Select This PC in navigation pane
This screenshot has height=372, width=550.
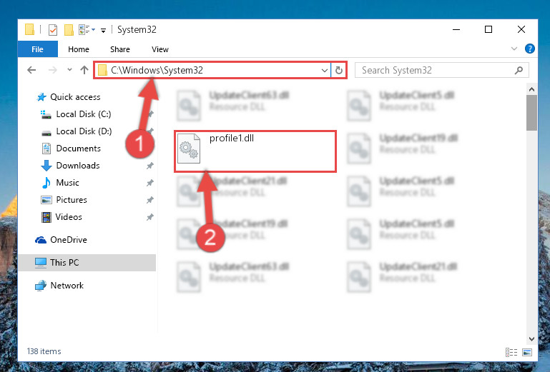87,263
